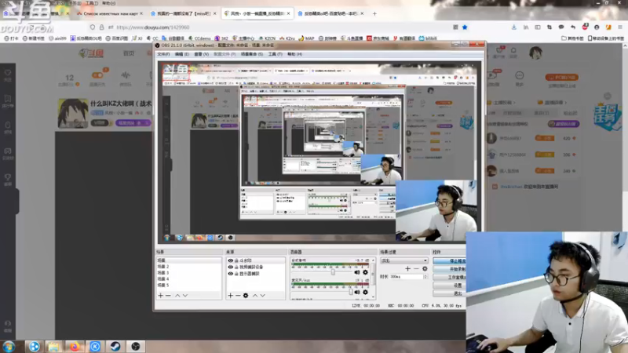This screenshot has width=628, height=353.
Task: Adjust transition duration 300ms stepper arrows
Action: tap(425, 277)
